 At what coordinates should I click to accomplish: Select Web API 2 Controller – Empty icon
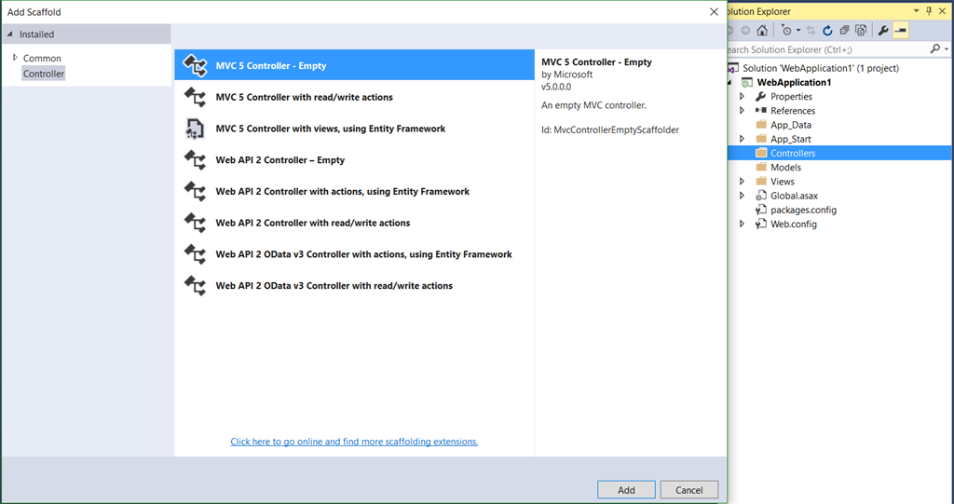(x=196, y=160)
